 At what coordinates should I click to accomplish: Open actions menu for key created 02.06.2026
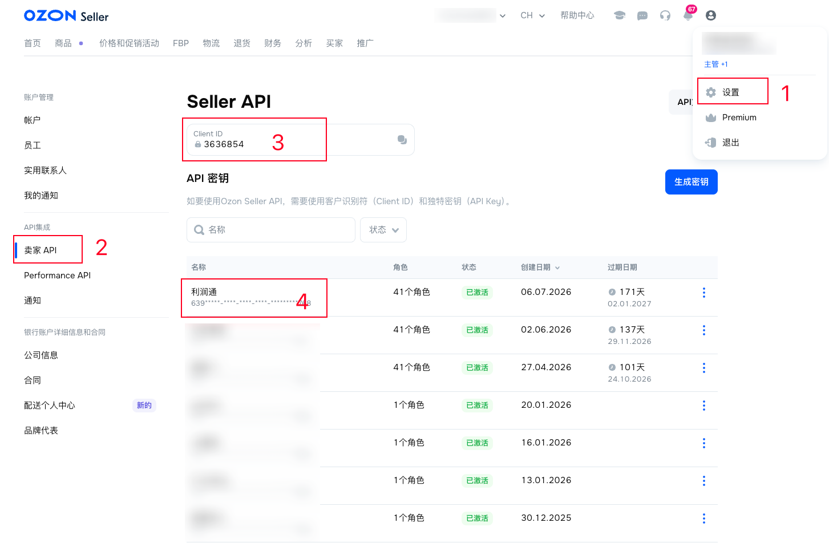(704, 330)
